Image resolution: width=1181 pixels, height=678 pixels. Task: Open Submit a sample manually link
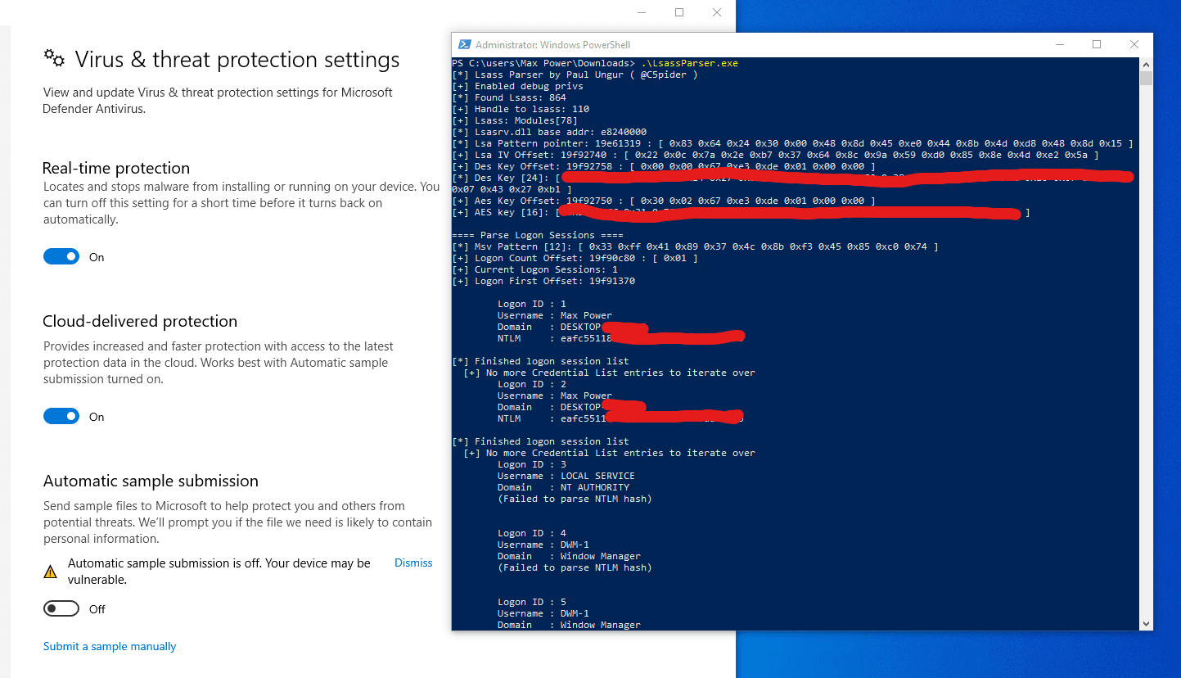tap(110, 647)
